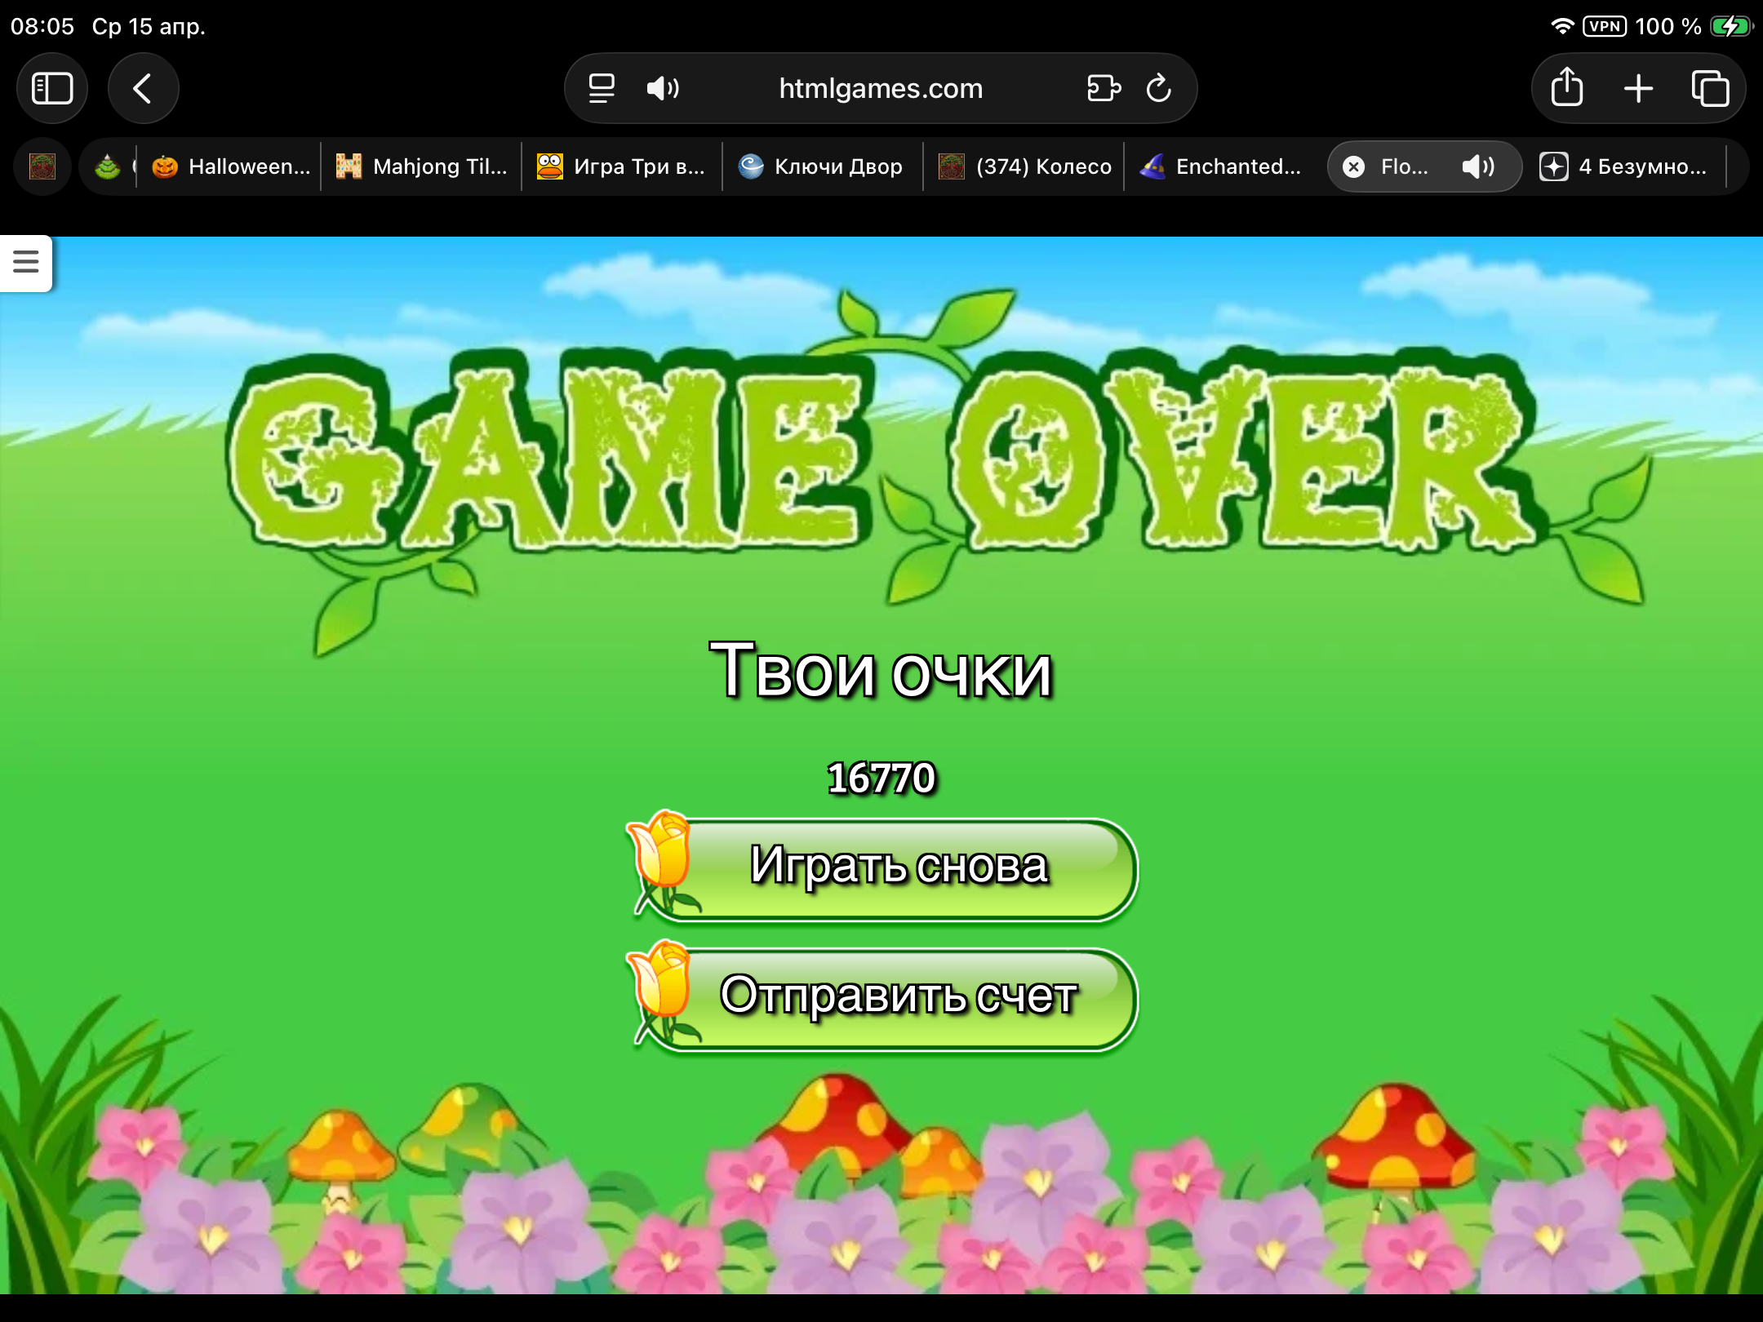Close the active Flo... tab

(1353, 166)
